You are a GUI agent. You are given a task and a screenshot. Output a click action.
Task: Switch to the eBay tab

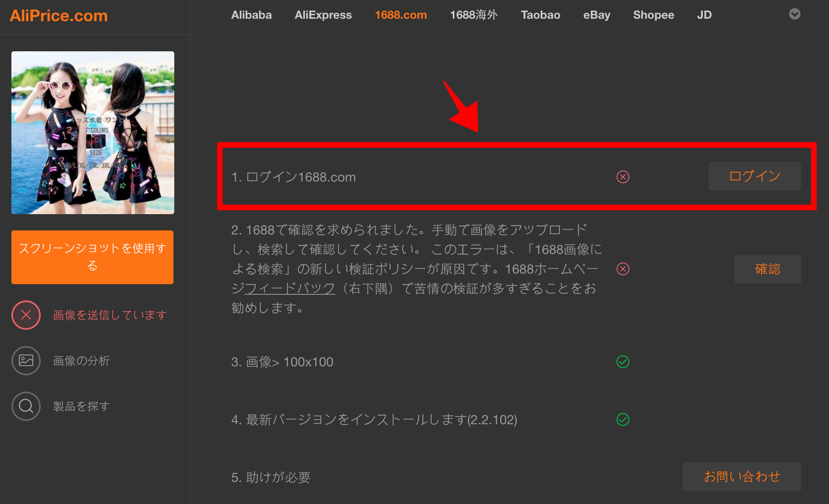597,15
